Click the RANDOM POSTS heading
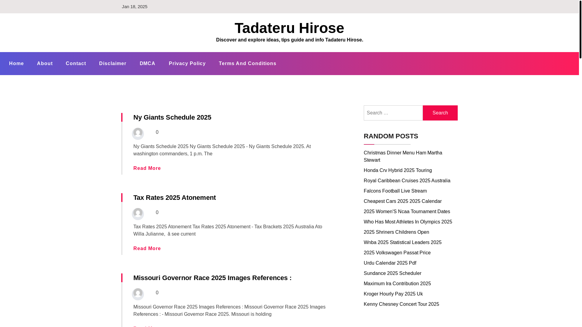Image resolution: width=582 pixels, height=327 pixels. [x=391, y=136]
